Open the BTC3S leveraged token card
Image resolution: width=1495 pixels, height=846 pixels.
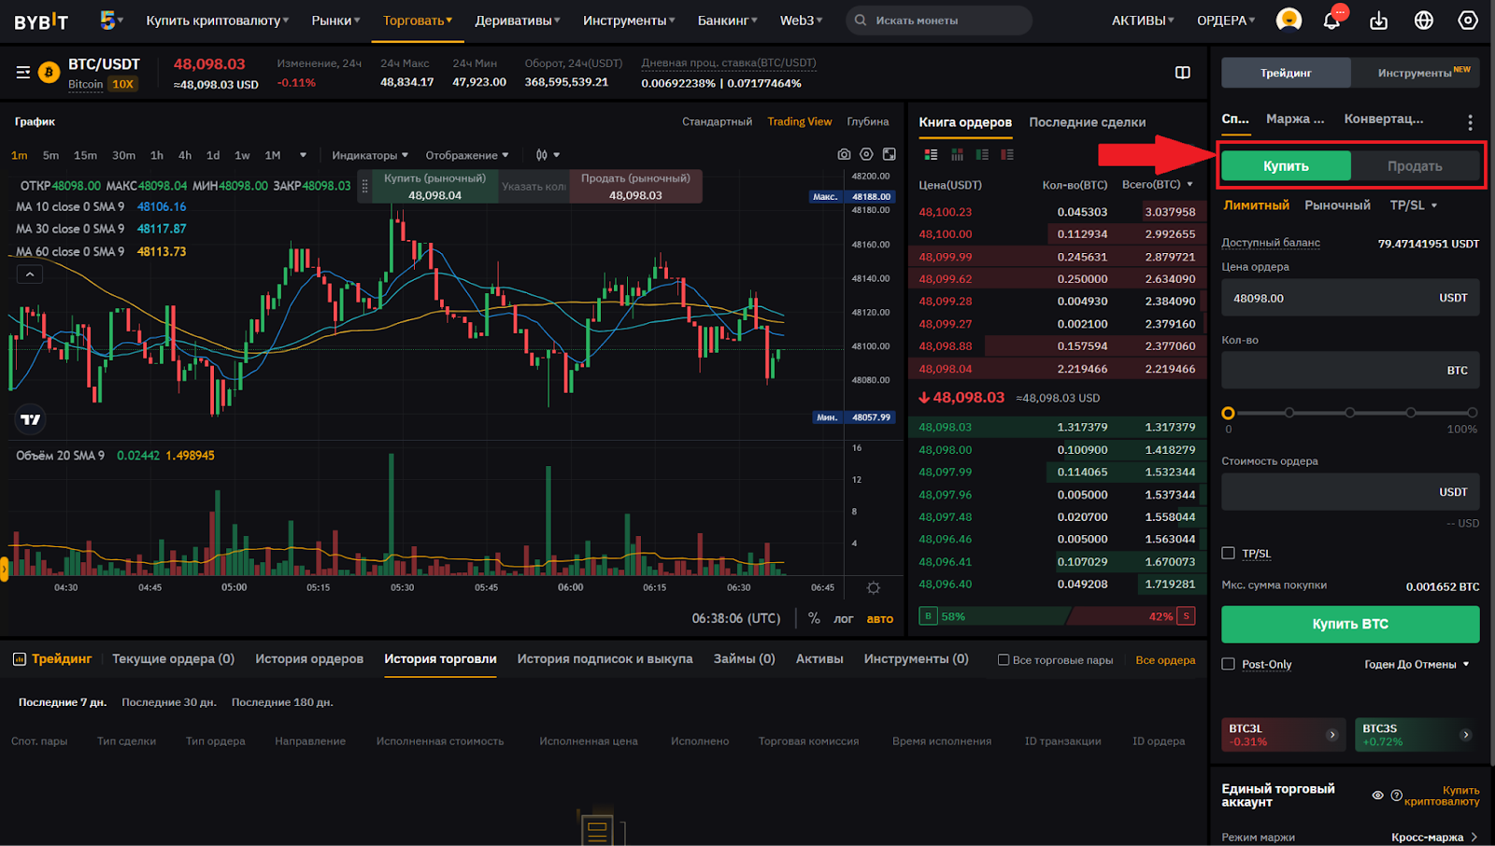(x=1417, y=735)
